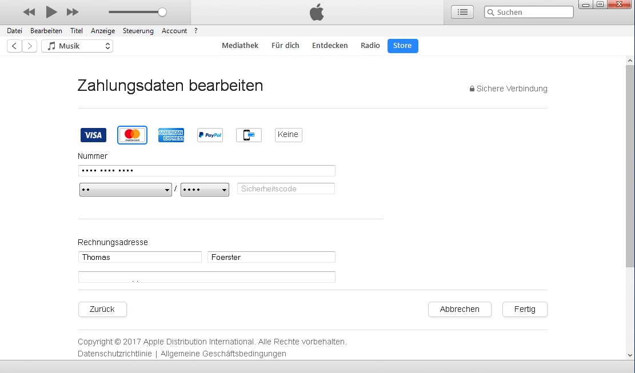Choose the Mastercard payment option
Screen dimensions: 635x373
tap(132, 135)
